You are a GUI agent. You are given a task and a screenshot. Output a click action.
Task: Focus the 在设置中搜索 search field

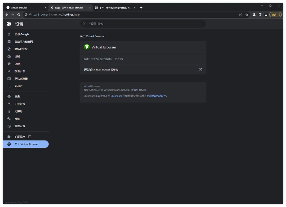[x=143, y=24]
